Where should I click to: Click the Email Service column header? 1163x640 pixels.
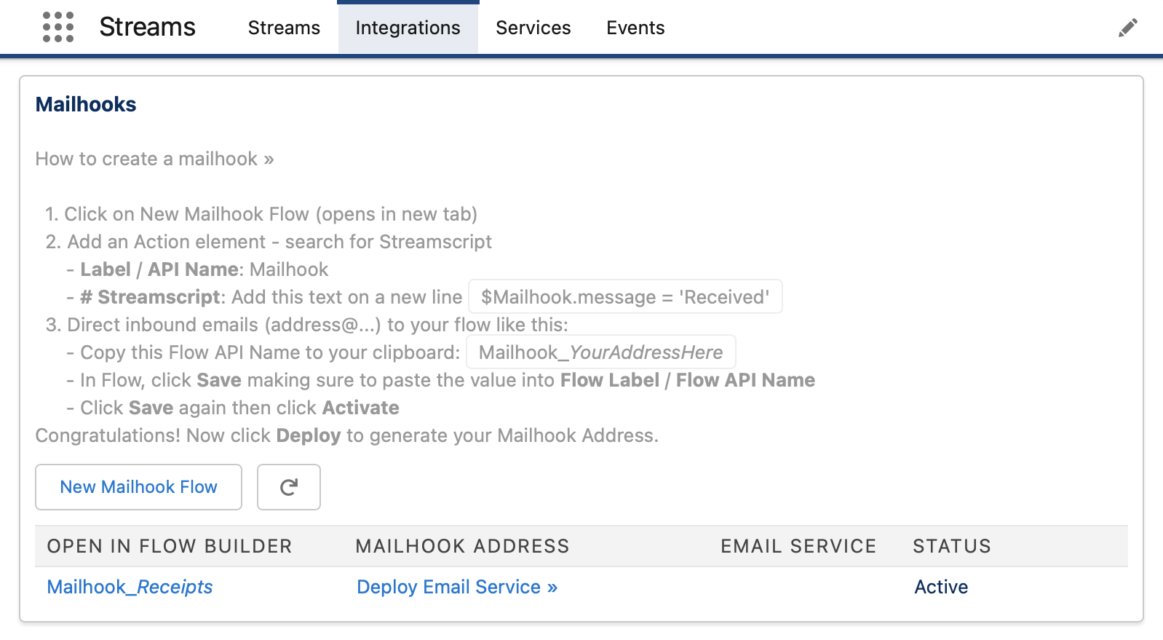tap(798, 546)
